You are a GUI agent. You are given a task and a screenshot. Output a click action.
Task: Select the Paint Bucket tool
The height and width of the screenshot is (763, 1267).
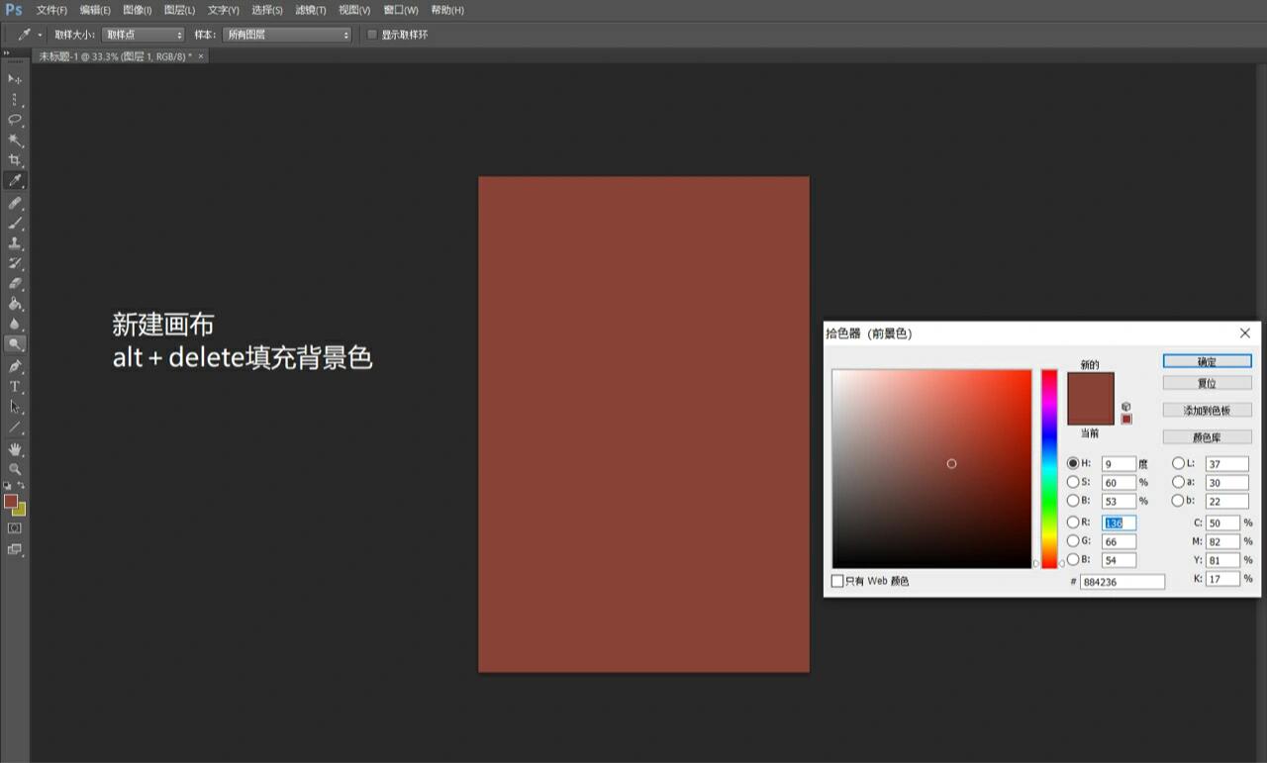pyautogui.click(x=15, y=304)
